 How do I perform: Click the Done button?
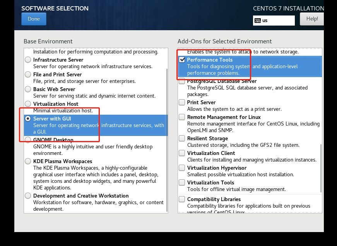34,19
